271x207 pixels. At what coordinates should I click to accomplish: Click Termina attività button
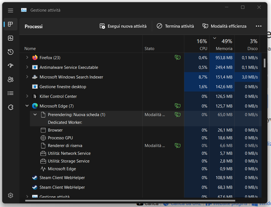pyautogui.click(x=175, y=26)
